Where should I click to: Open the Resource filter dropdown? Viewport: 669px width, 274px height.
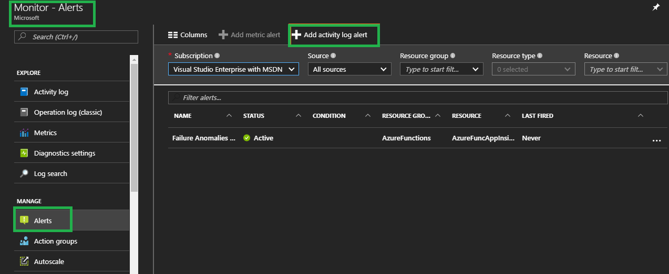[x=625, y=69]
